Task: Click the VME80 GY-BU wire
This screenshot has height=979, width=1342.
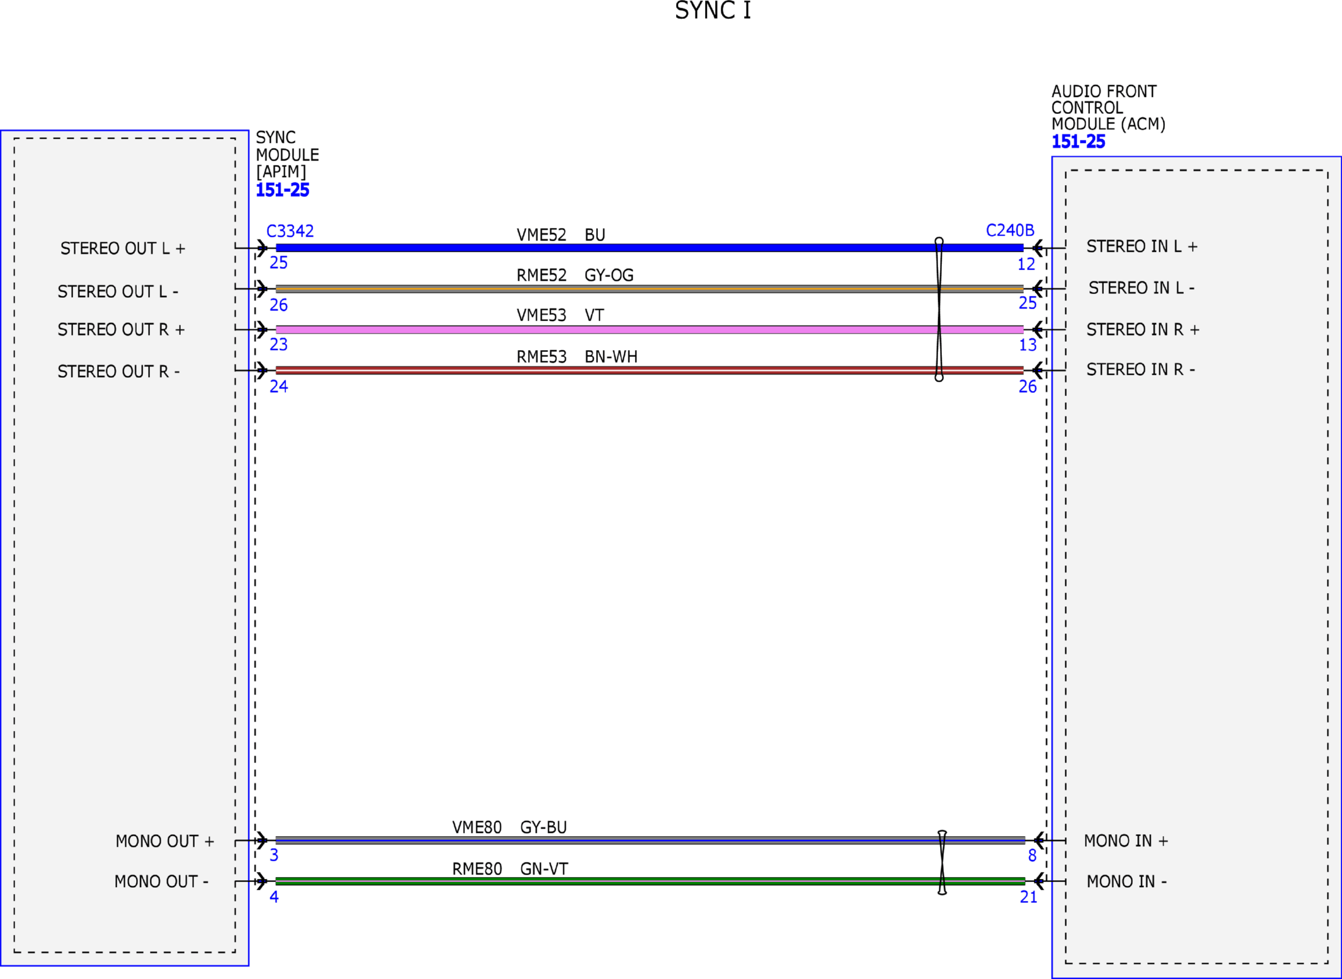Action: (x=650, y=840)
